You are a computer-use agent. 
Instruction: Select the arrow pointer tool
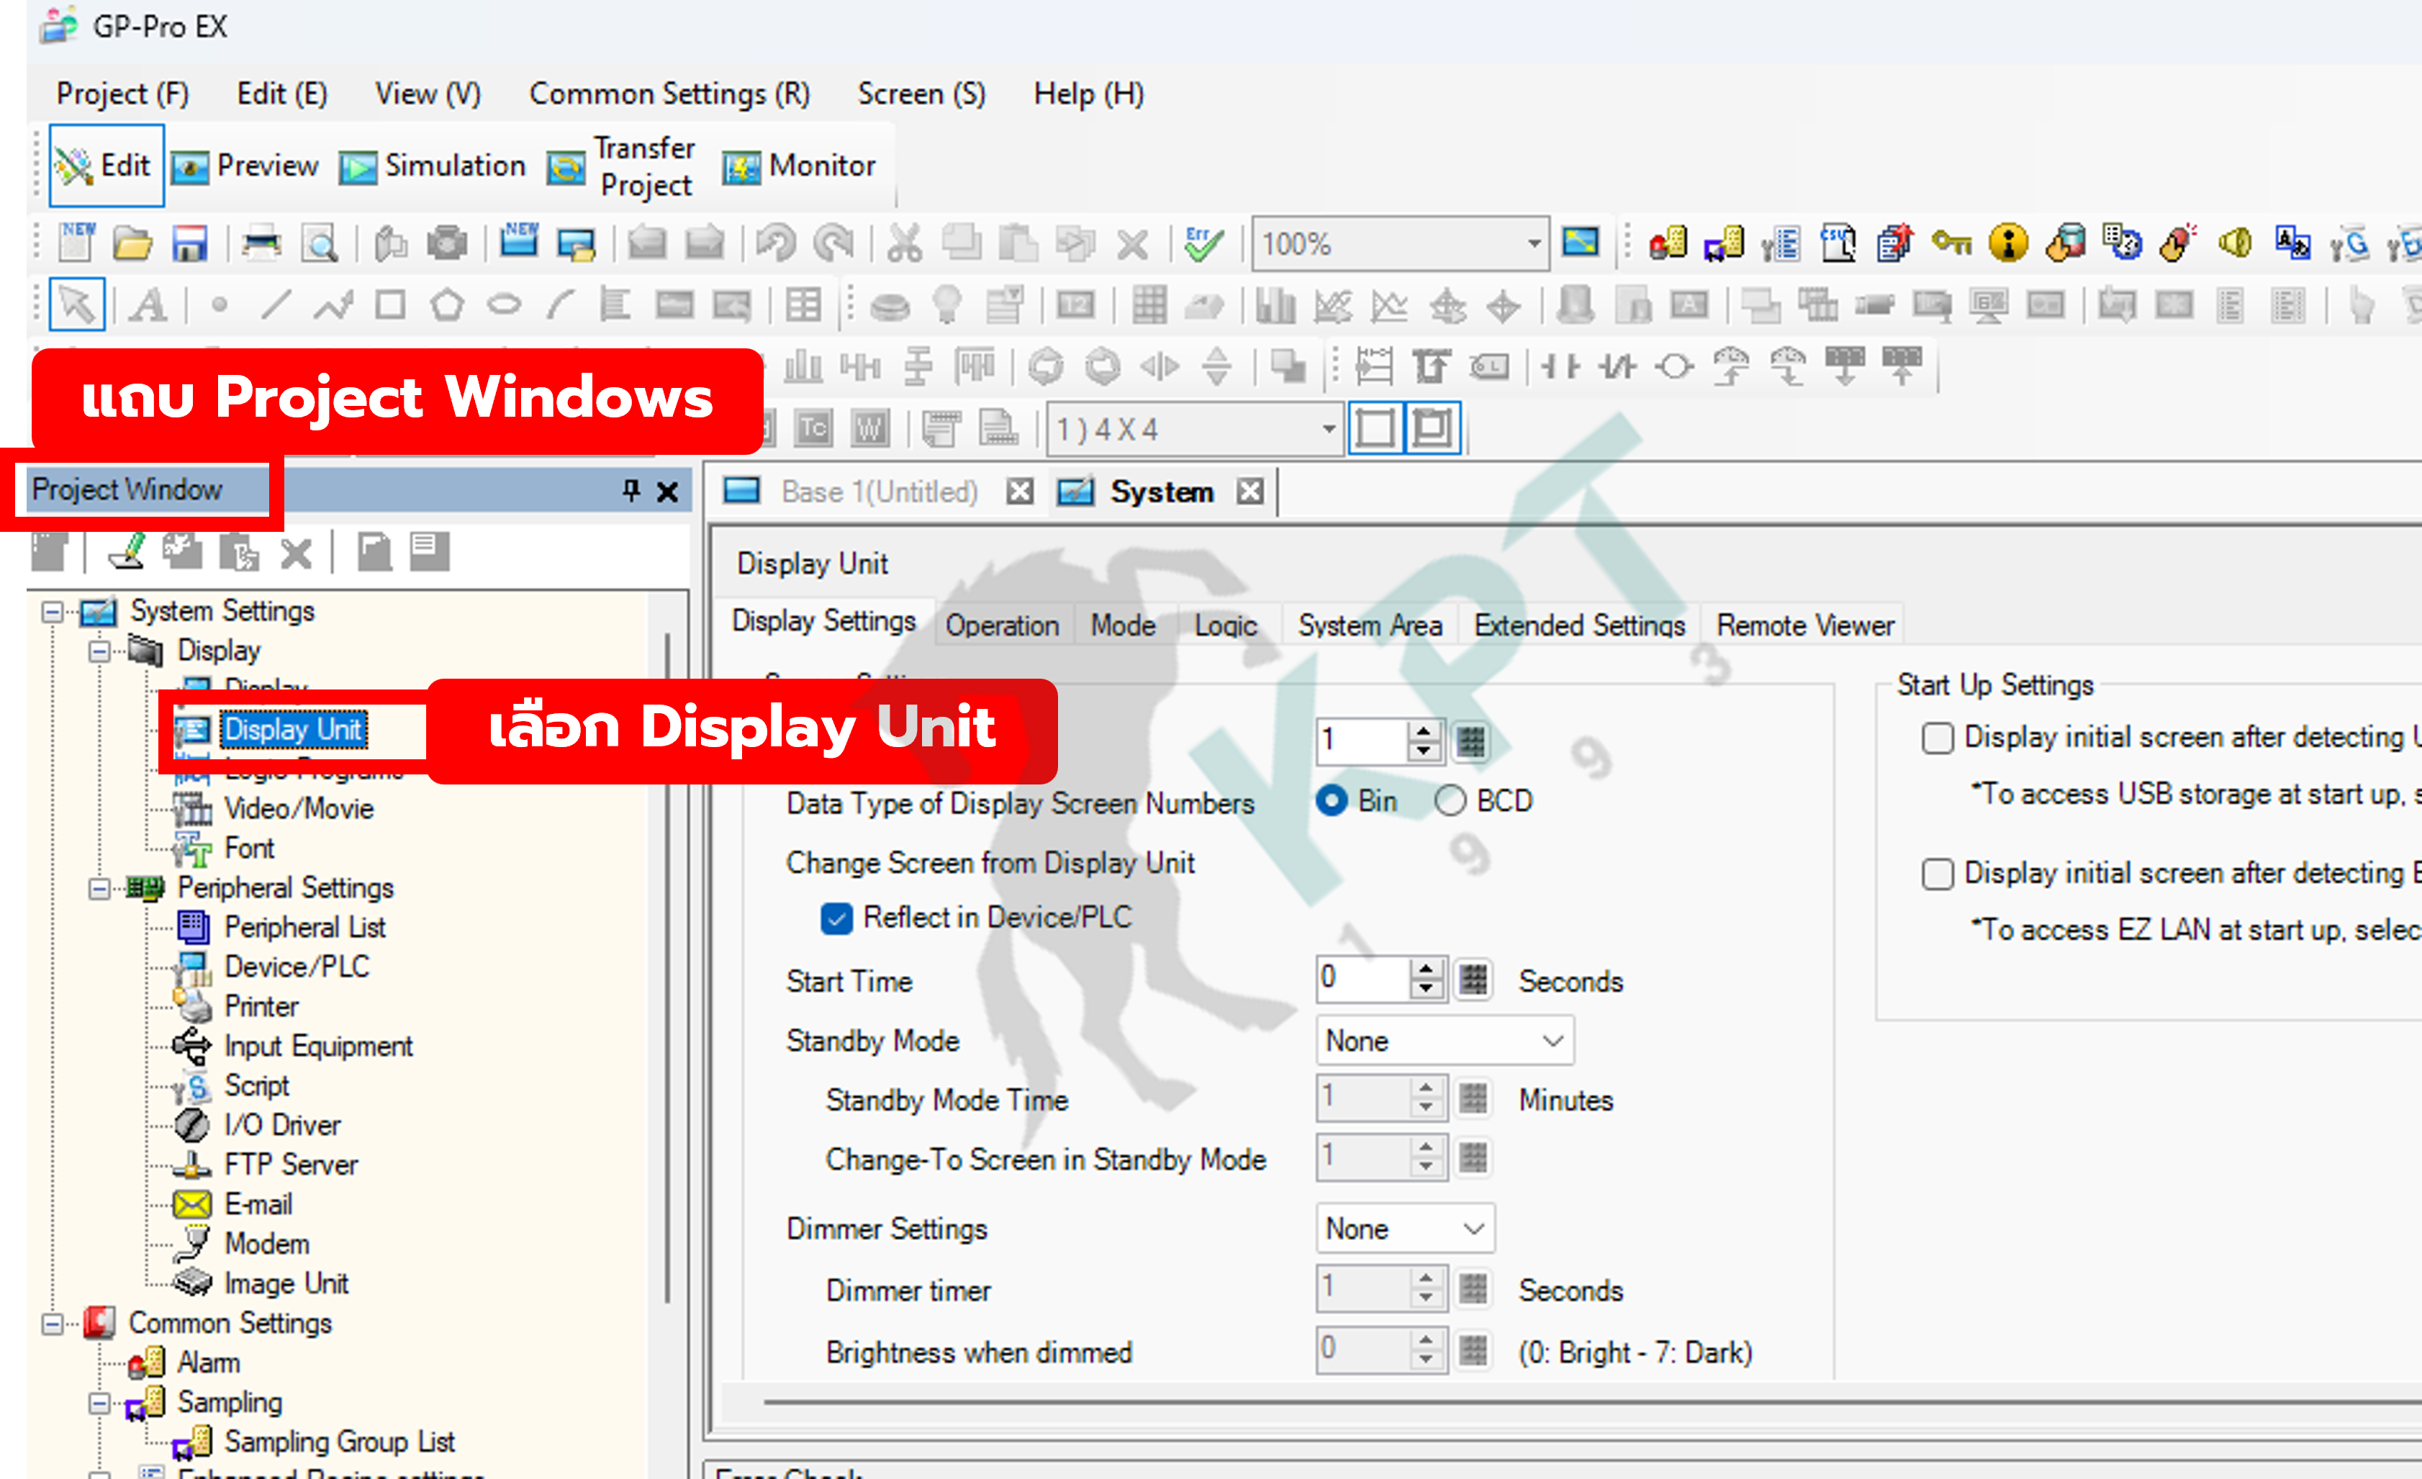coord(77,304)
